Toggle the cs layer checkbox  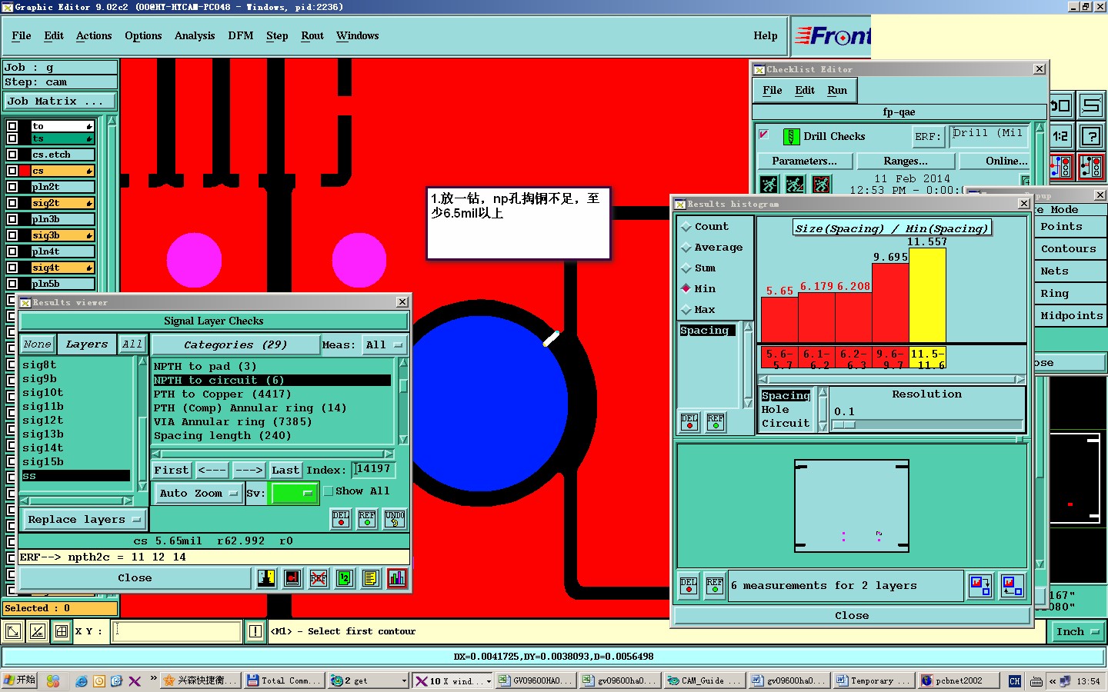pyautogui.click(x=12, y=171)
